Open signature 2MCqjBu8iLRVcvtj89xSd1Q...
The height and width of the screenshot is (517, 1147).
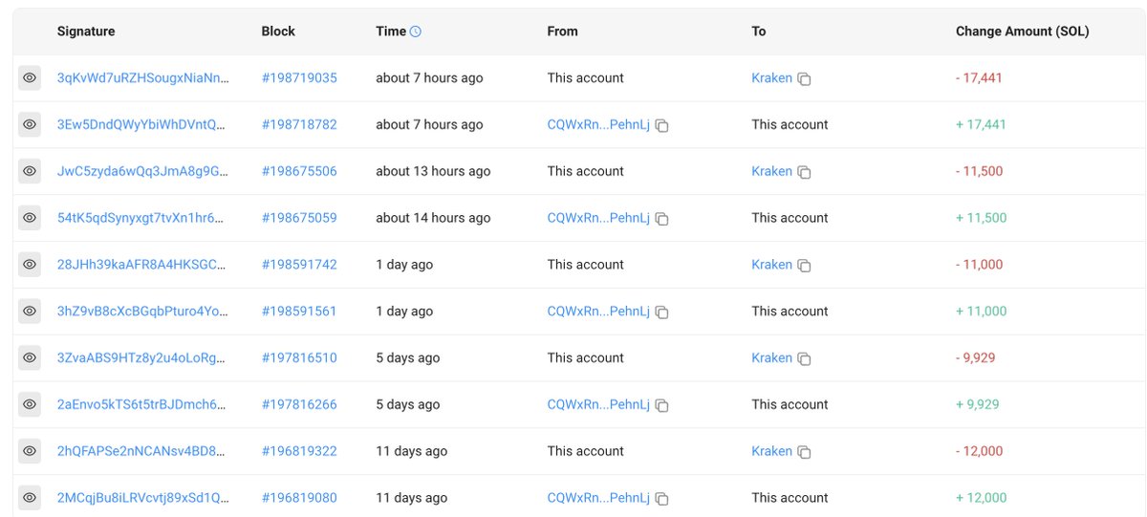[x=143, y=498]
